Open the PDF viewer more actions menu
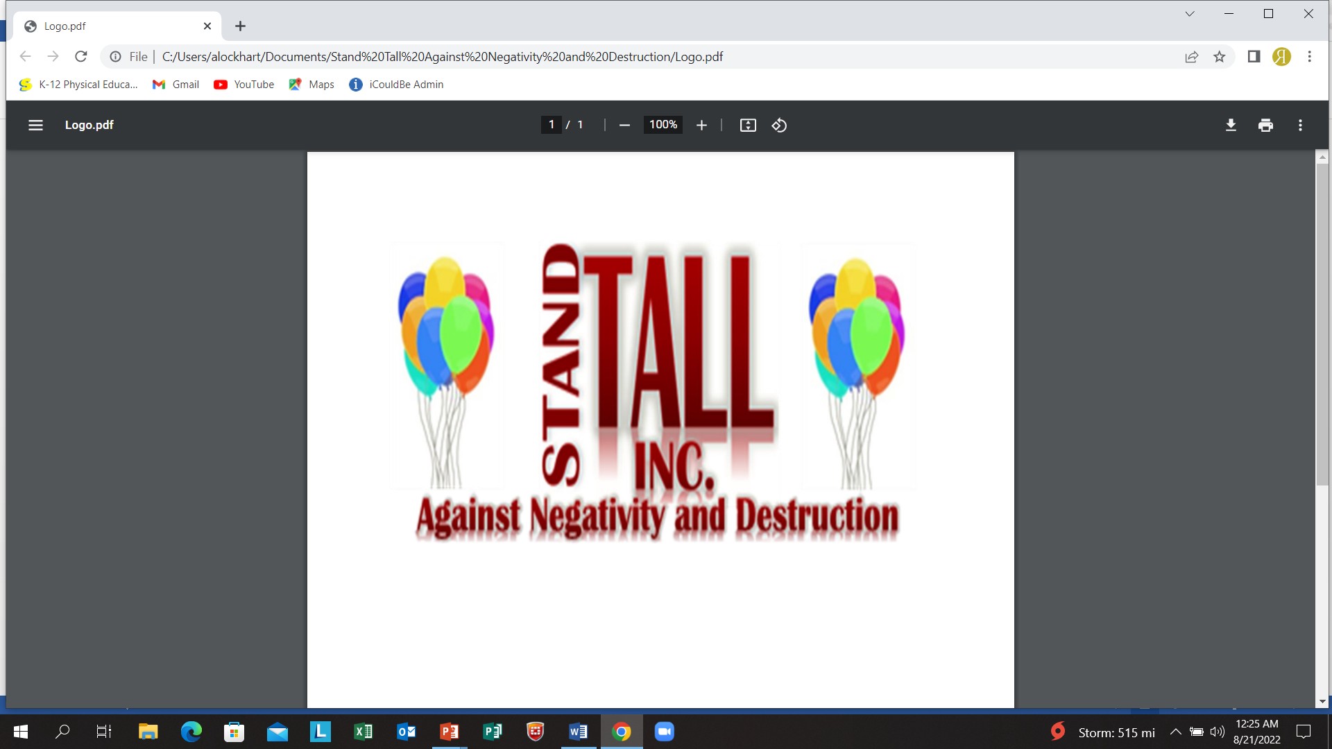Image resolution: width=1332 pixels, height=749 pixels. 1300,125
